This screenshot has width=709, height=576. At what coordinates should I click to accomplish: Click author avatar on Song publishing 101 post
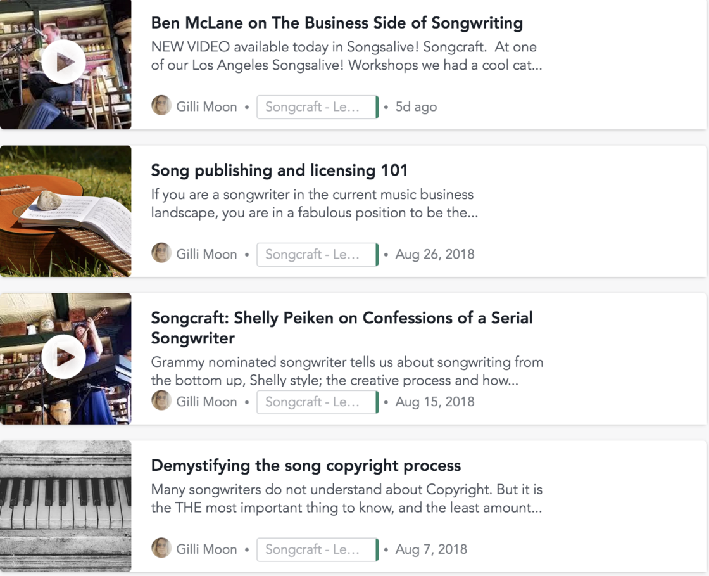coord(161,253)
